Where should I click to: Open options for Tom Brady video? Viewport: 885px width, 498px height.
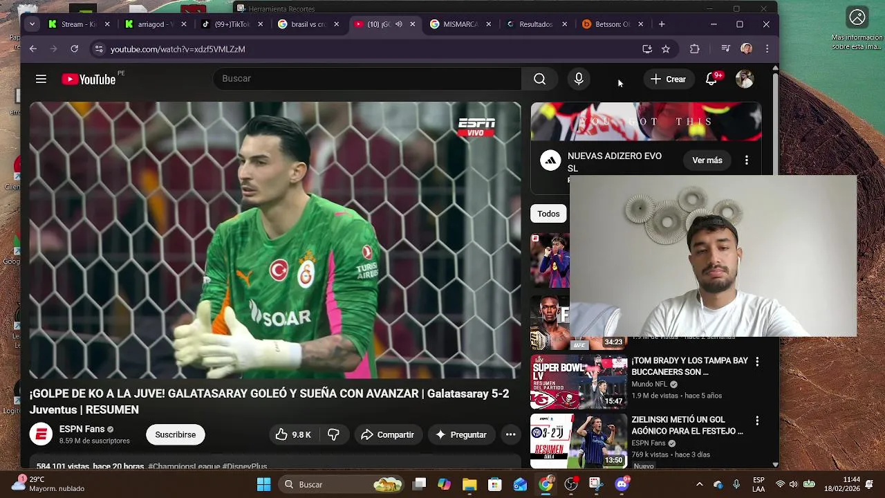[x=757, y=362]
